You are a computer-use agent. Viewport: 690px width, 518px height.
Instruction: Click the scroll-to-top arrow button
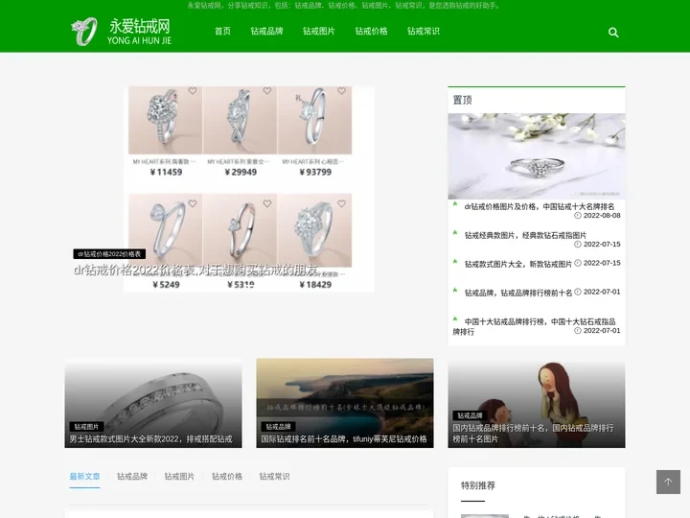pyautogui.click(x=668, y=482)
